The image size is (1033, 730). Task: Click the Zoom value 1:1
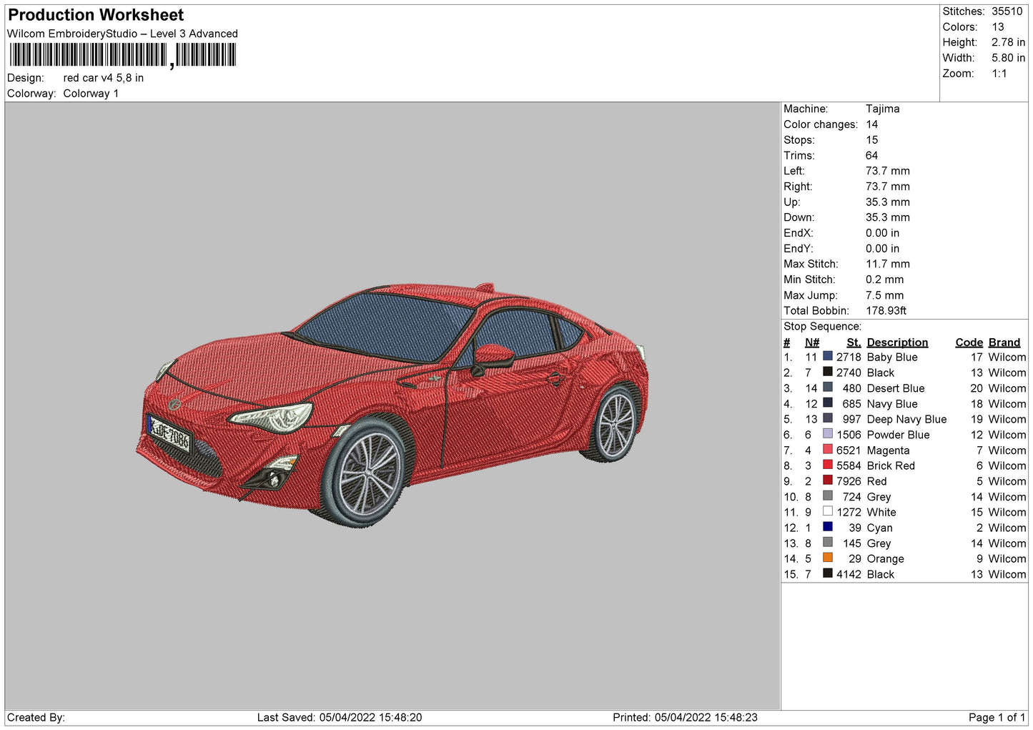coord(999,74)
